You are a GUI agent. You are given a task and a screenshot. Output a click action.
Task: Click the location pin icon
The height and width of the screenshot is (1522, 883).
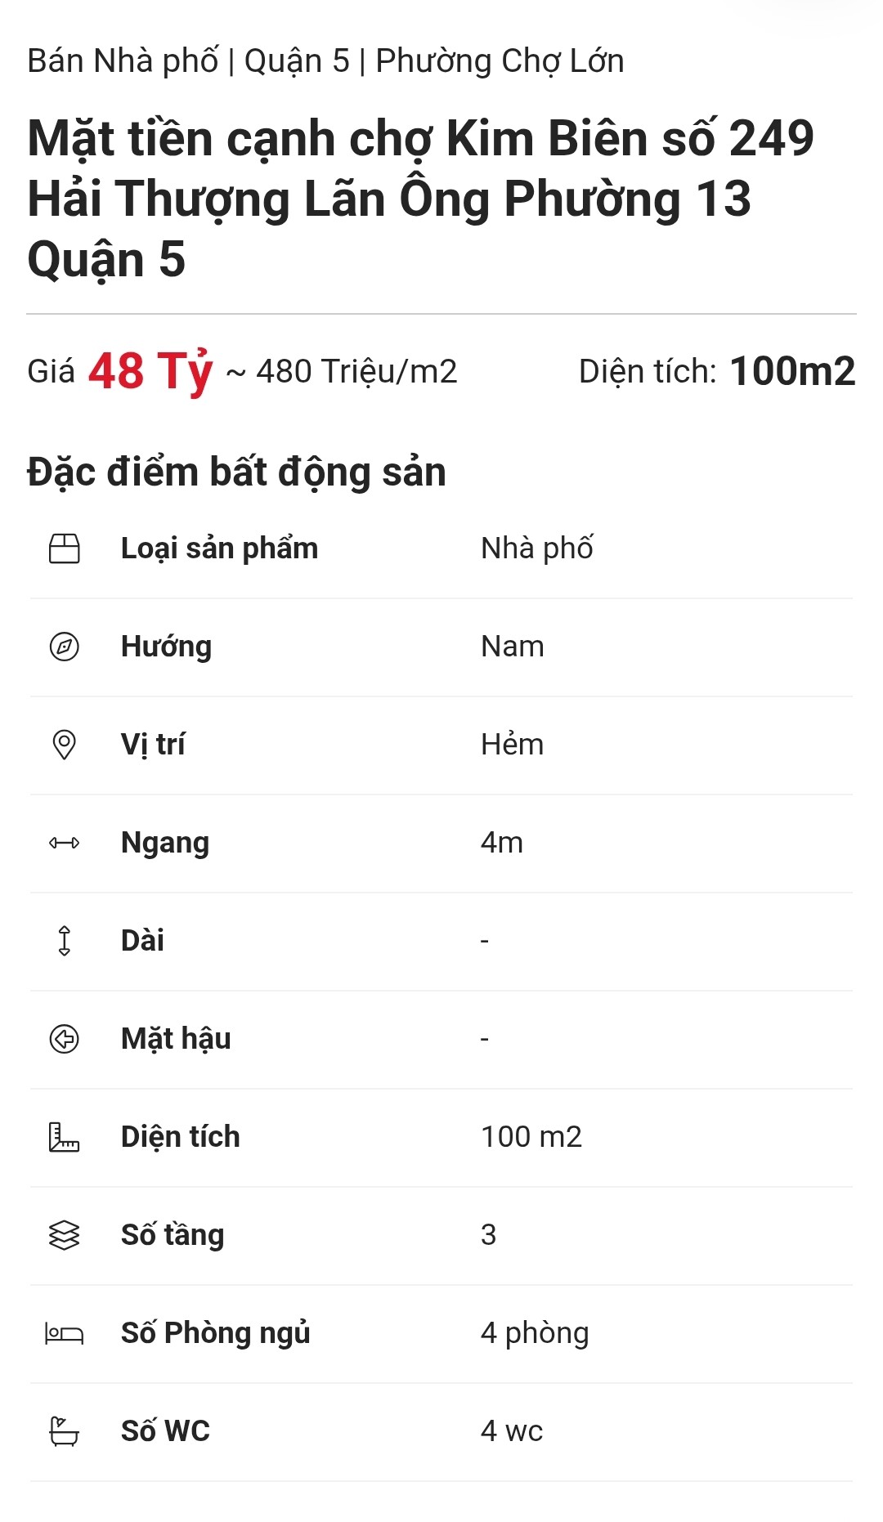(x=65, y=745)
